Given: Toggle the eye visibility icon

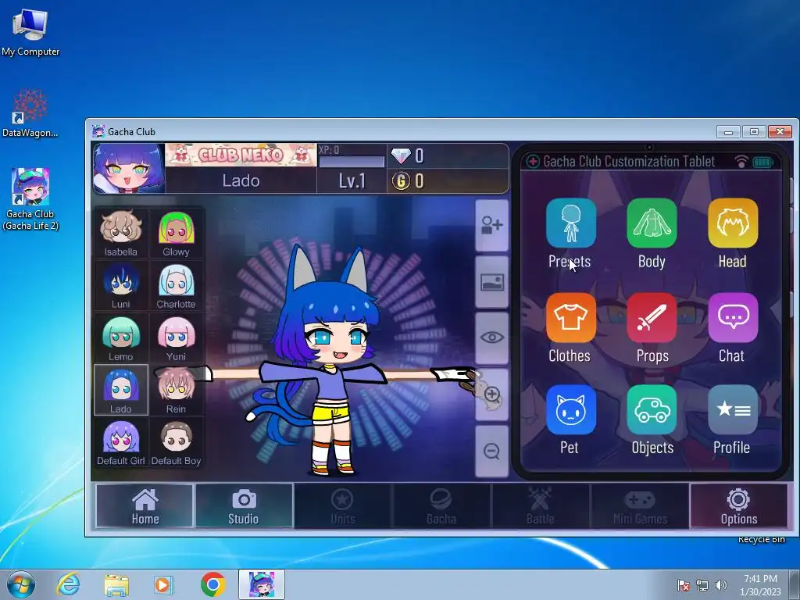Looking at the screenshot, I should (492, 337).
